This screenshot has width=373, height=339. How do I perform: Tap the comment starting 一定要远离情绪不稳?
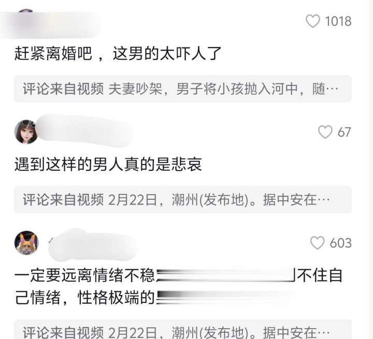[x=178, y=286]
